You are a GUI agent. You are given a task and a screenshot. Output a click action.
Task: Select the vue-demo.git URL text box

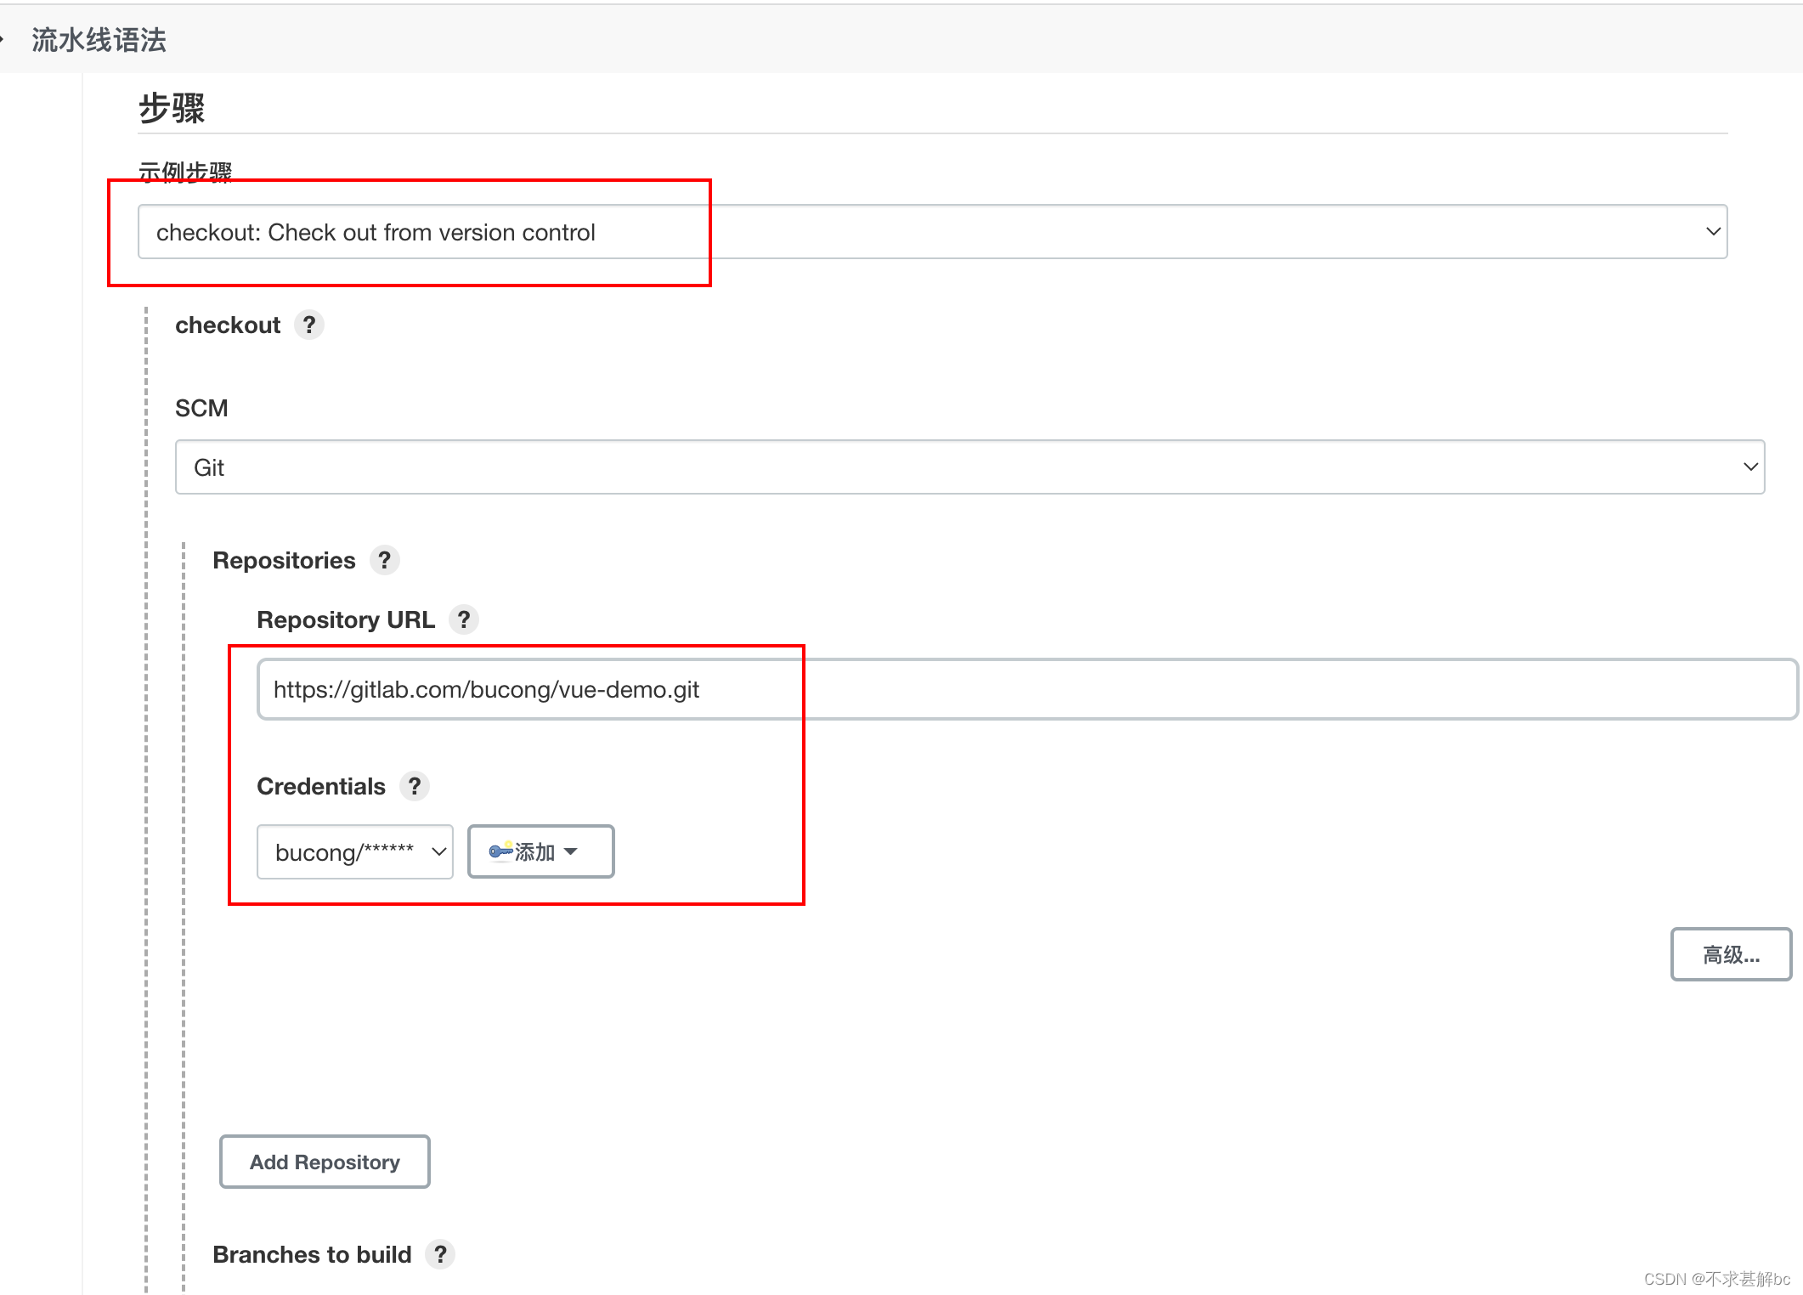[x=485, y=689]
